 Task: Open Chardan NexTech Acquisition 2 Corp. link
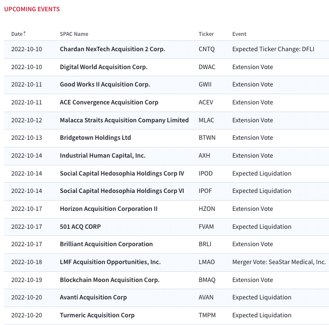[x=113, y=49]
